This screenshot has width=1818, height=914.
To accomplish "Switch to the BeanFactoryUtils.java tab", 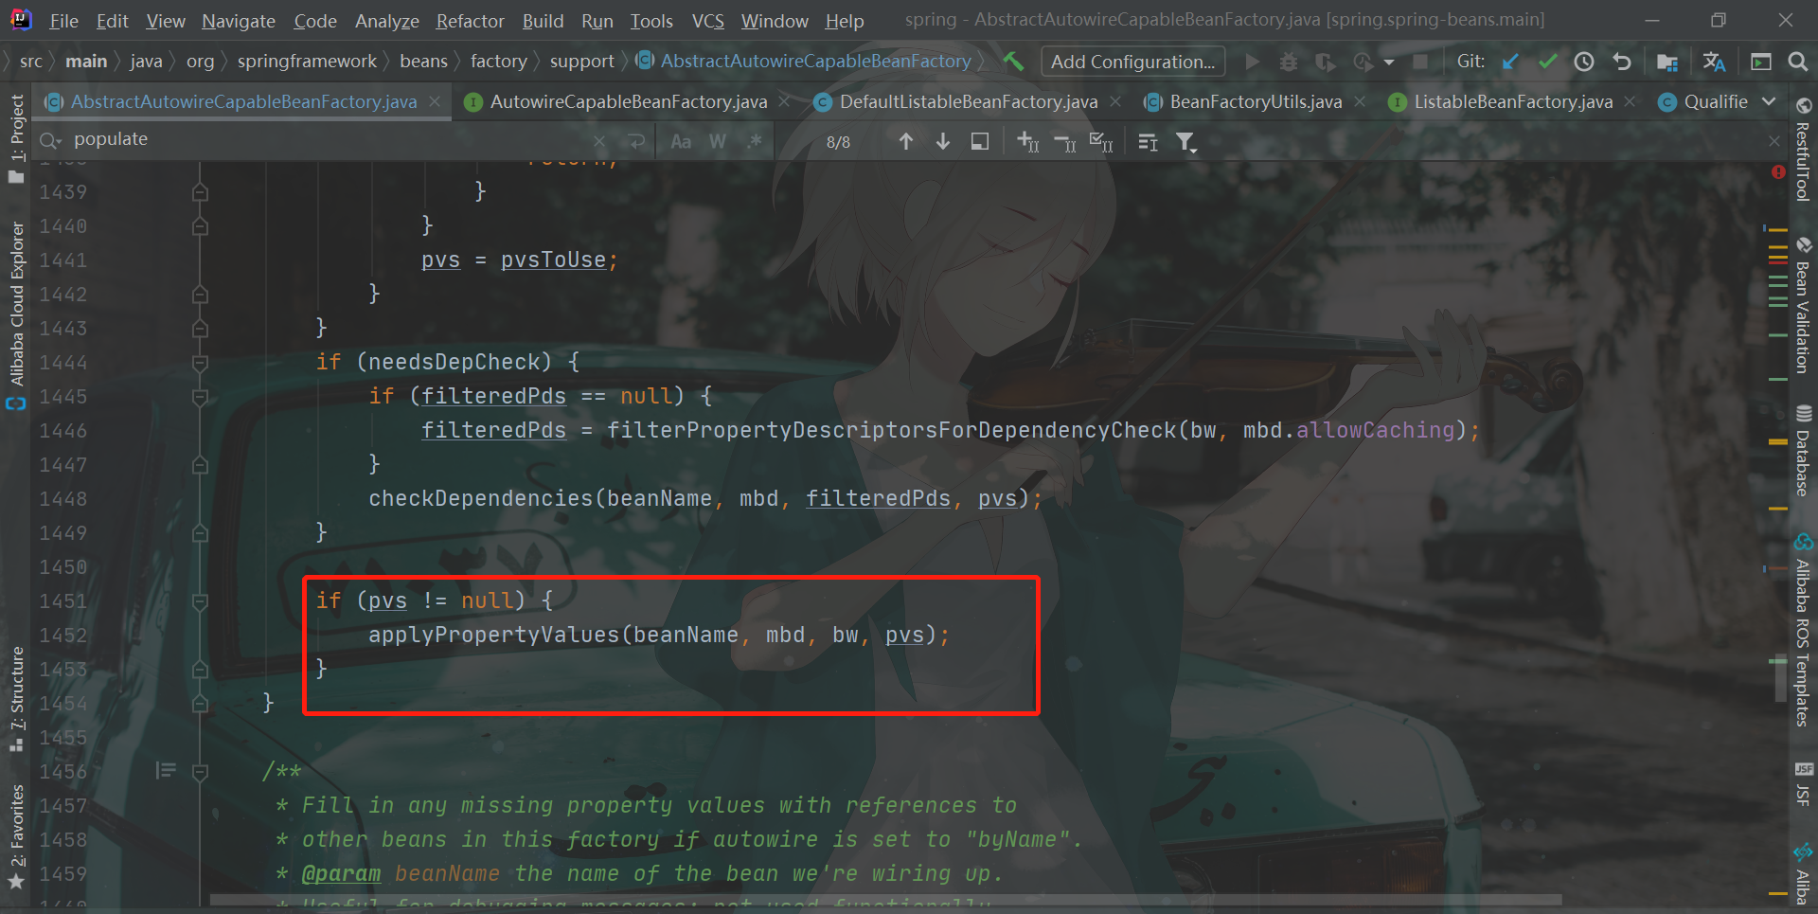I will (1256, 101).
